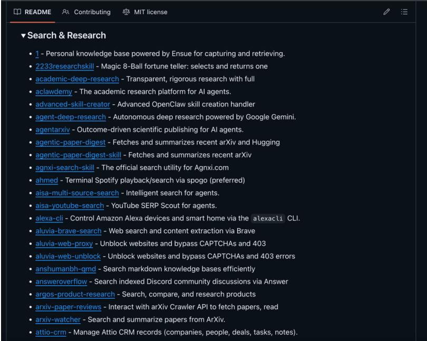This screenshot has width=427, height=341.
Task: Click the people icon beside Contributing
Action: click(65, 12)
